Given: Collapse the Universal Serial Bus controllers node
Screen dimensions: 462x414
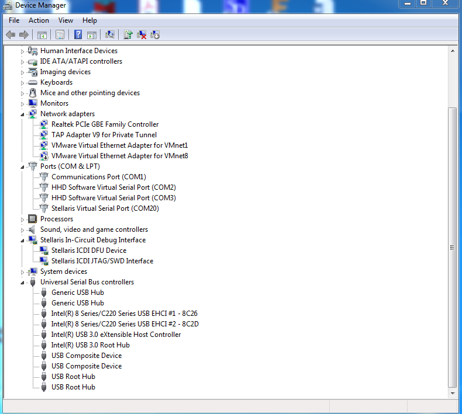Looking at the screenshot, I should (x=22, y=283).
